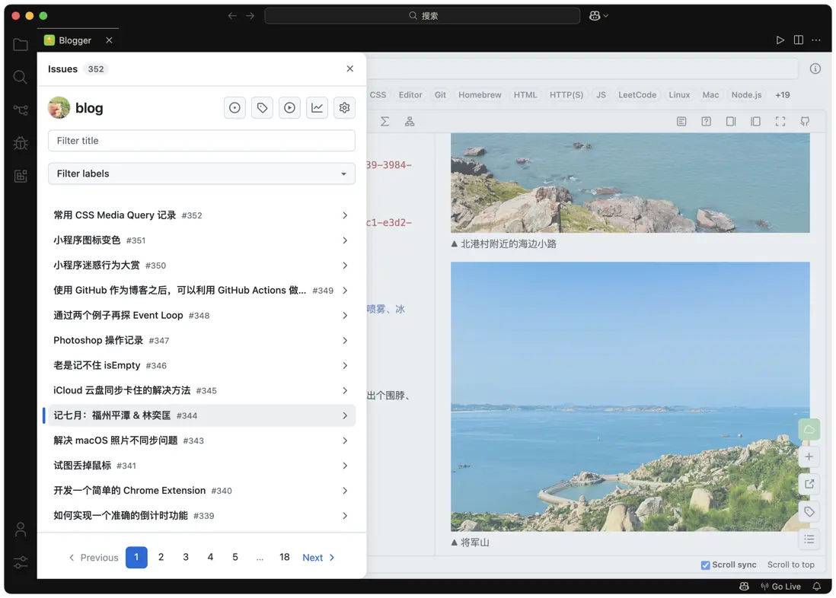The image size is (836, 598).
Task: Open the Filter labels dropdown
Action: 202,173
